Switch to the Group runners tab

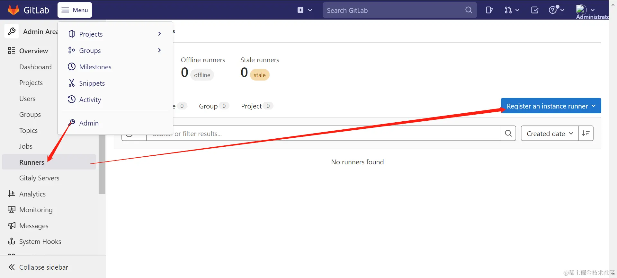pos(214,106)
